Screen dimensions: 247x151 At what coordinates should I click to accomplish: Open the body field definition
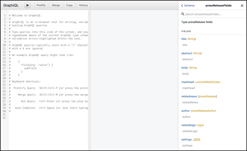pos(185,68)
